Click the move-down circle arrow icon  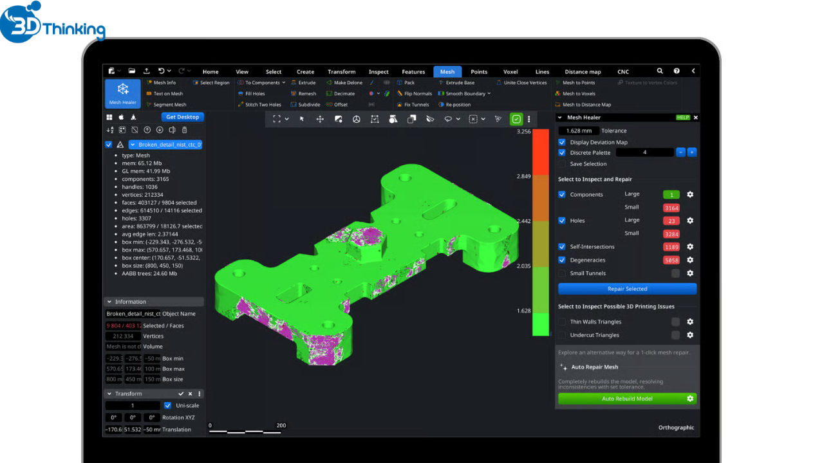(x=160, y=130)
